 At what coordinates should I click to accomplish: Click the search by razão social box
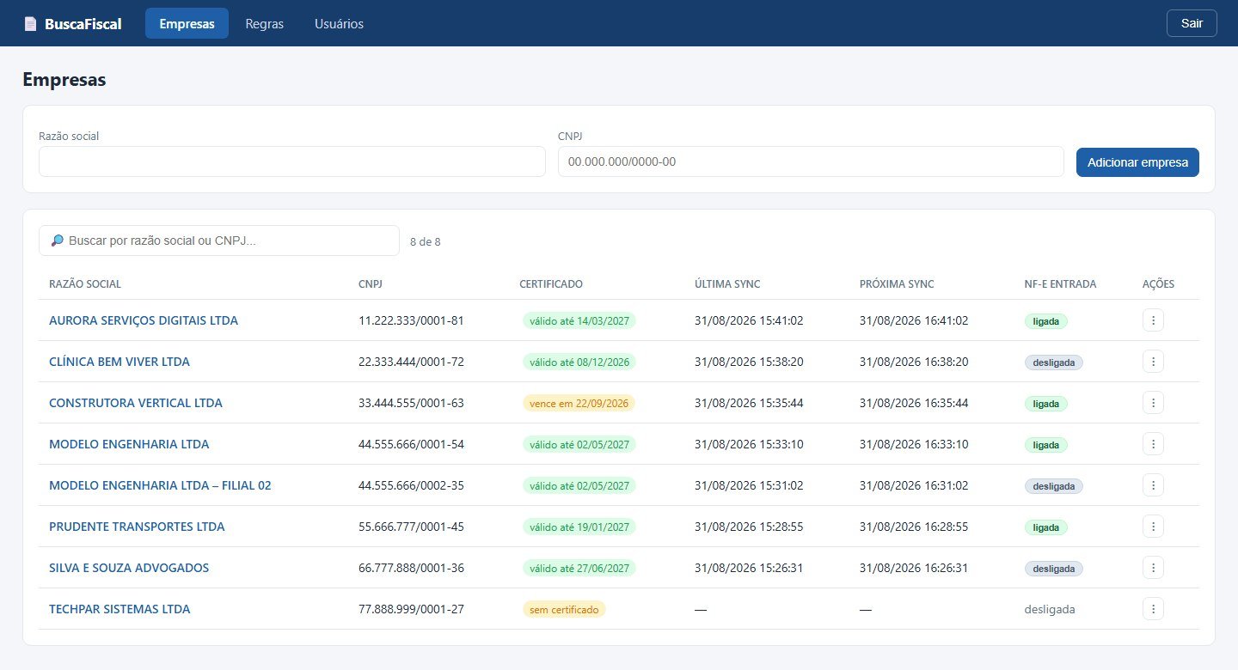(219, 241)
